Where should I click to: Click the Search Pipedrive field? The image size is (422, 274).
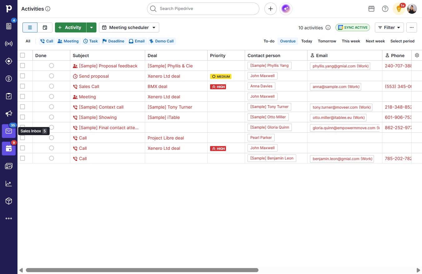(203, 9)
